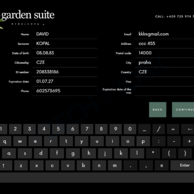Select the Surname field containing KOPAL
The height and width of the screenshot is (194, 194).
coord(65,44)
